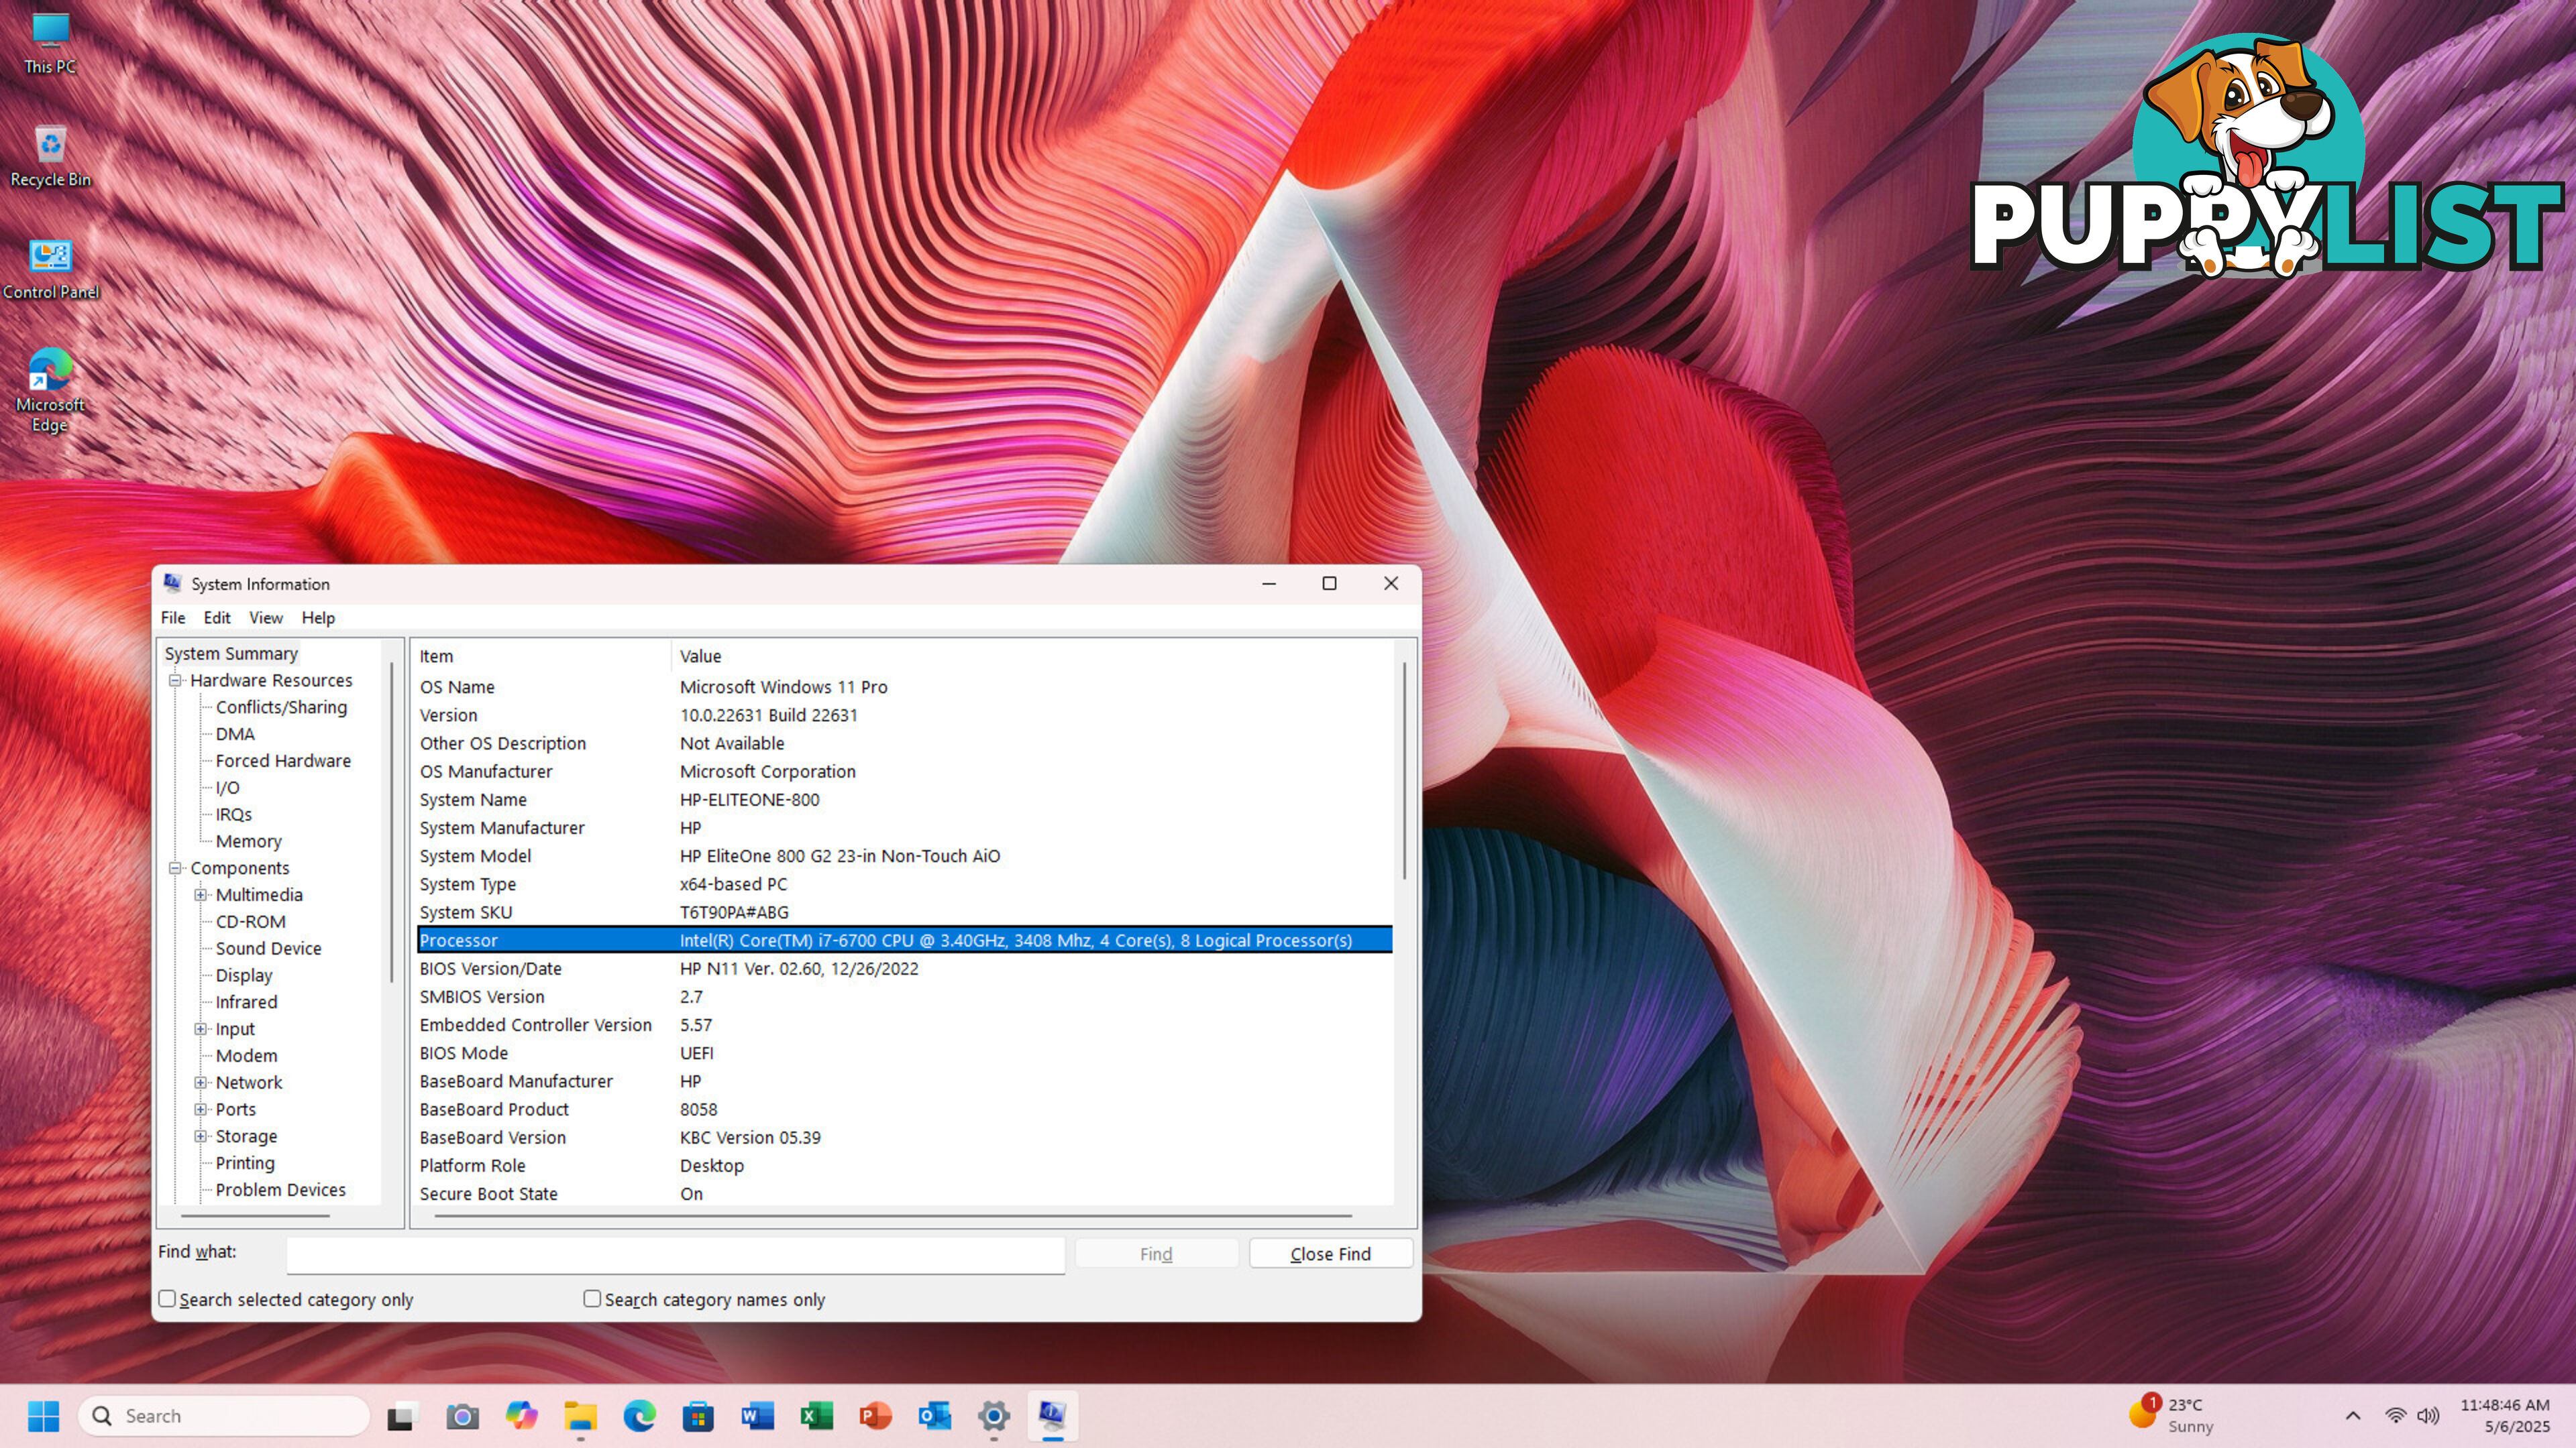This screenshot has width=2576, height=1448.
Task: Open Wi-Fi network tray icon
Action: [x=2395, y=1415]
